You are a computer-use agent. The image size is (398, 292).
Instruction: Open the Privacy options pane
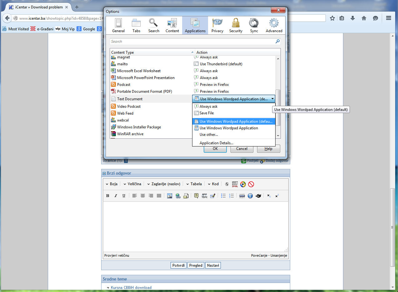(217, 25)
